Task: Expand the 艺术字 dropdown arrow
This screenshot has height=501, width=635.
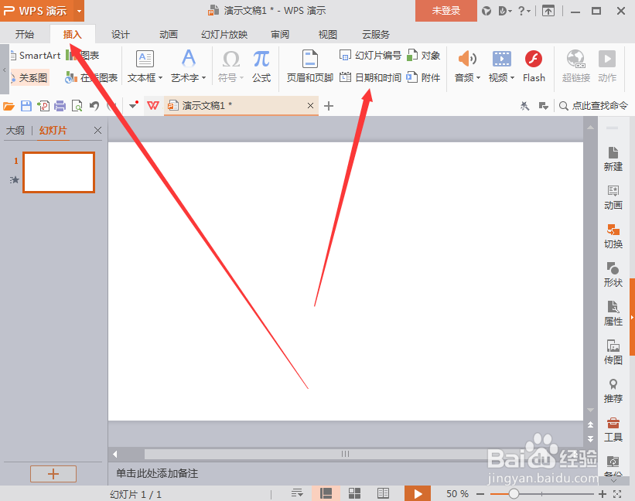Action: click(x=203, y=77)
